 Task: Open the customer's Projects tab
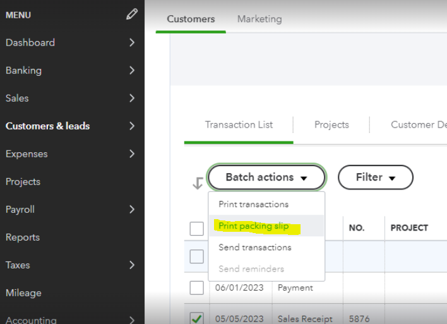pos(331,125)
